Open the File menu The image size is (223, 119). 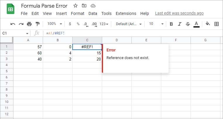[x=24, y=13]
